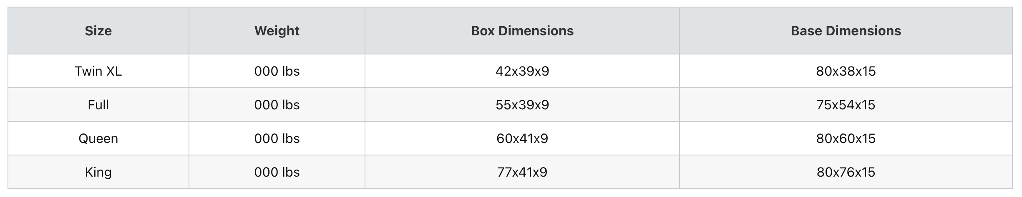Click the Queen row weight value
1022x197 pixels.
pos(277,138)
